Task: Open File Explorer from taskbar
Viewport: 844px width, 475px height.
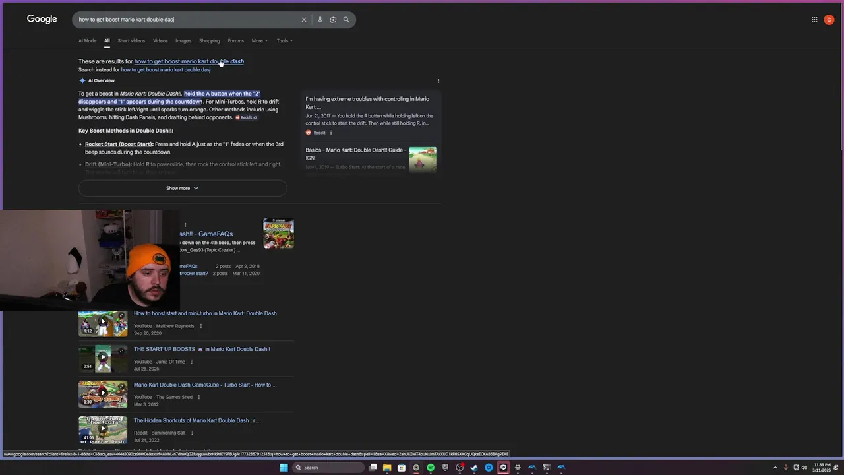Action: [x=387, y=468]
